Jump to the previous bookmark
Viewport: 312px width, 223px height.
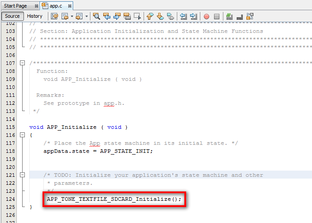click(150, 16)
